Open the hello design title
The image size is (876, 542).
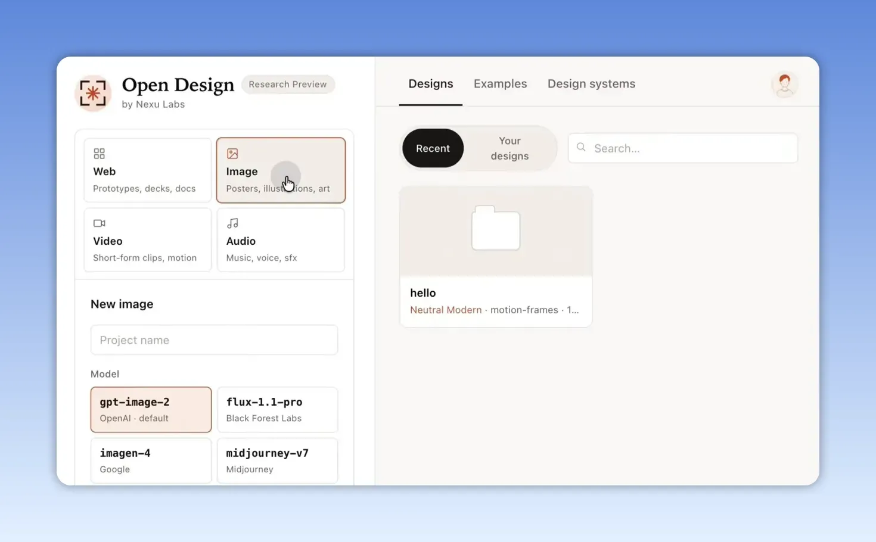click(423, 293)
